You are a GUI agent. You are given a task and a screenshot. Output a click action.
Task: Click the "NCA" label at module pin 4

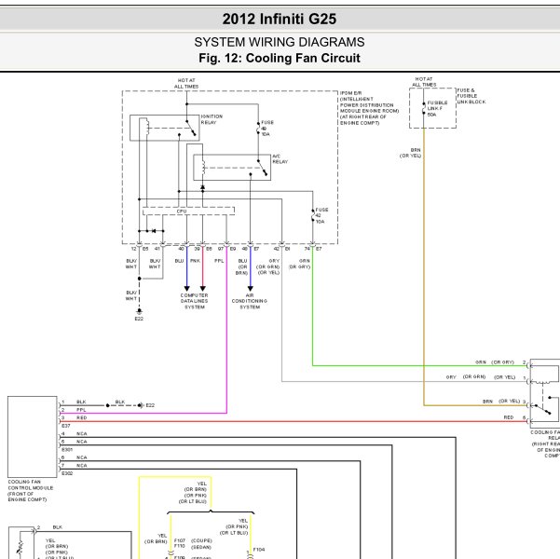pos(81,434)
